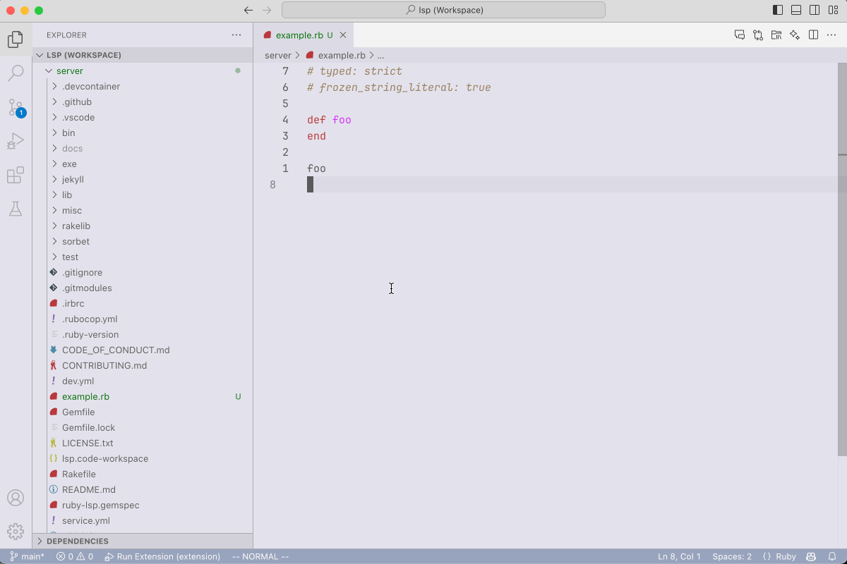Expand the .github folder

coord(143,102)
